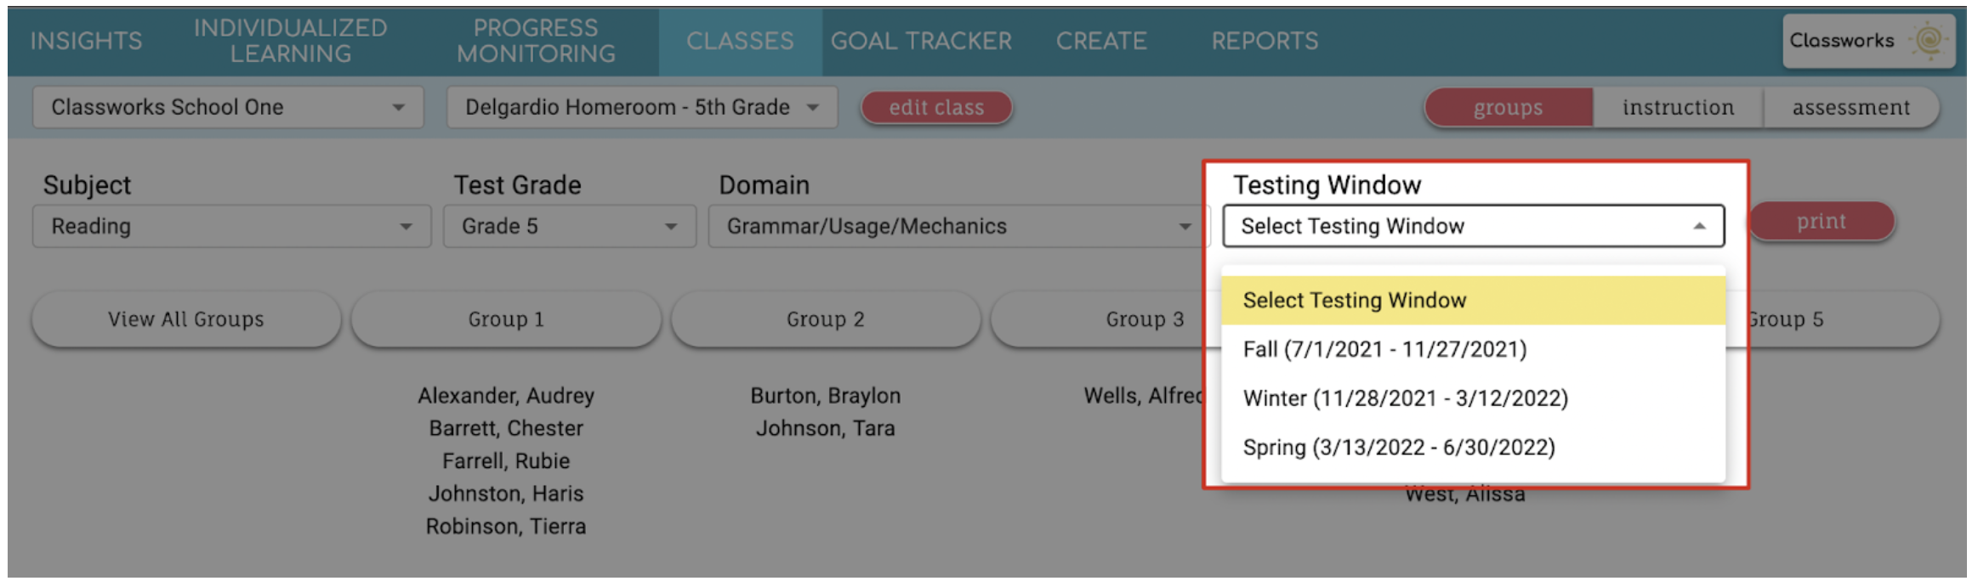The height and width of the screenshot is (581, 1978).
Task: Open the Reports tab
Action: [x=1265, y=41]
